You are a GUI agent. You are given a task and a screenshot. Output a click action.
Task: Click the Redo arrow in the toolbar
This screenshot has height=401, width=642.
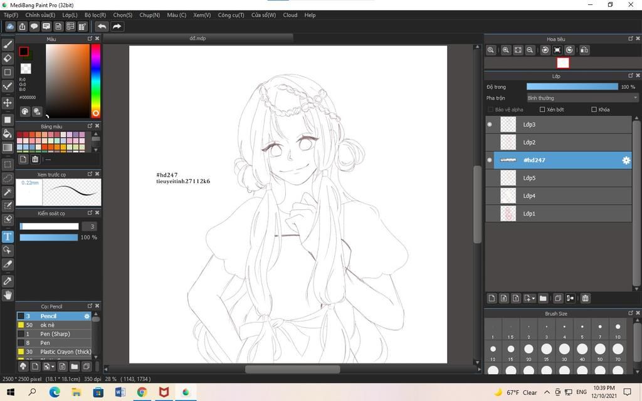click(x=117, y=26)
